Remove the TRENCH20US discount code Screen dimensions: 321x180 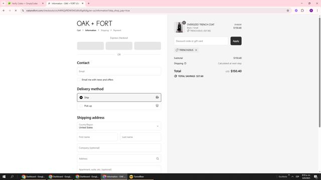point(196,50)
